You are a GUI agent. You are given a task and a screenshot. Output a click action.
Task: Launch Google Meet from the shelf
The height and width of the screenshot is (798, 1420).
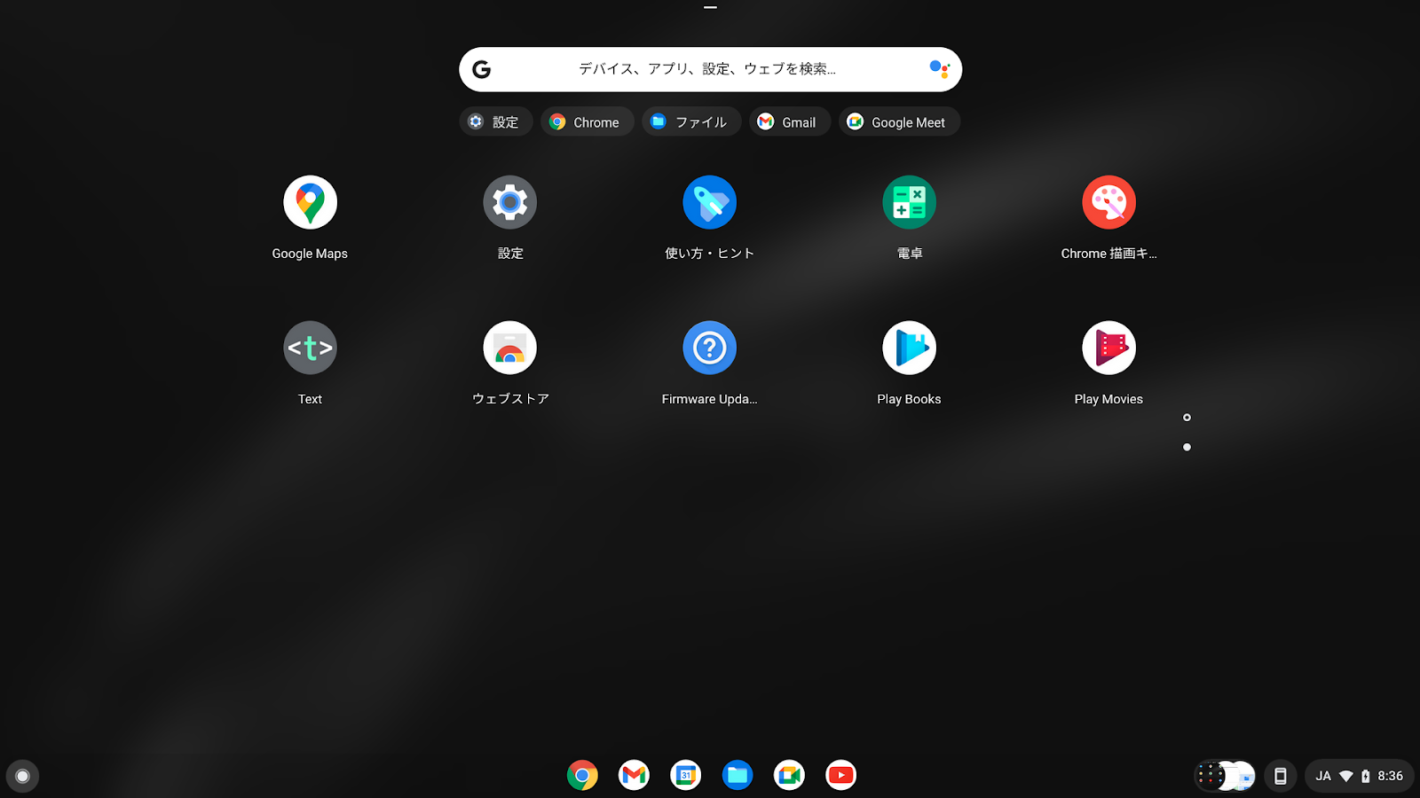coord(789,776)
